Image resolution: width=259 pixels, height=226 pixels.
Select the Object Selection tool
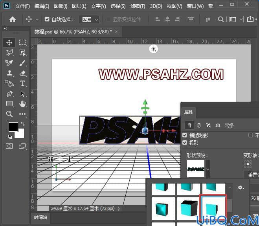pyautogui.click(x=22, y=53)
